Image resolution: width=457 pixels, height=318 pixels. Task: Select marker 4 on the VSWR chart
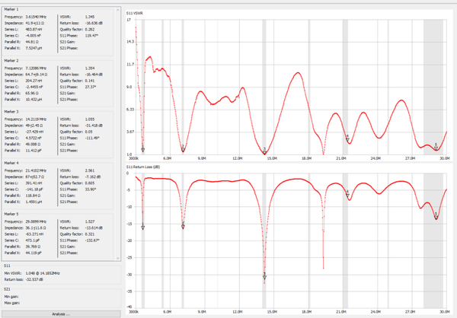point(347,140)
